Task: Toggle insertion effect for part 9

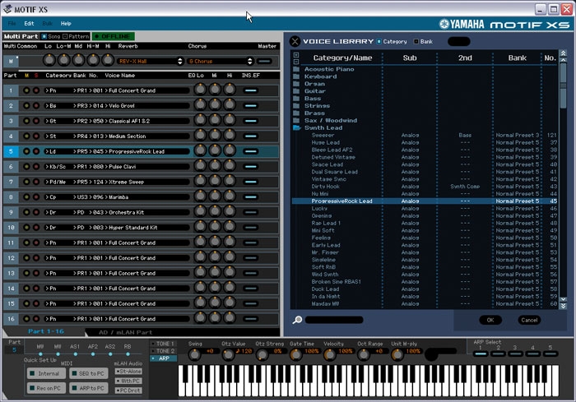Action: coord(250,212)
